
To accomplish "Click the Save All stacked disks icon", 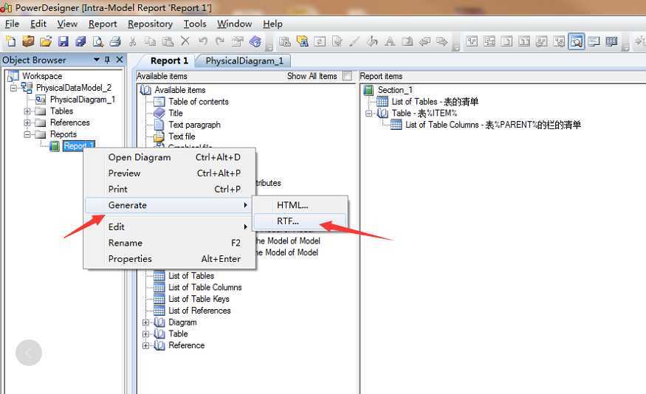I will pos(80,41).
